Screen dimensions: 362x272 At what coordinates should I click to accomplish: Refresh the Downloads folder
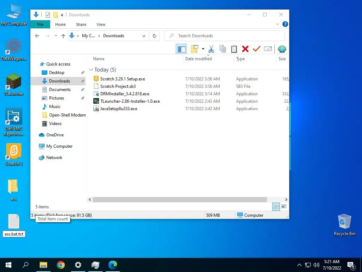pos(154,36)
